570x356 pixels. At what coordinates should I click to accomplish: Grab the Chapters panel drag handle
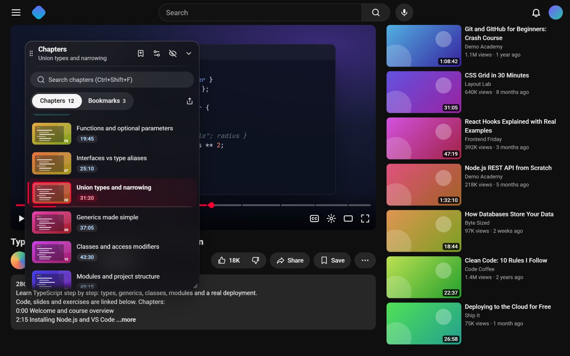tap(31, 53)
